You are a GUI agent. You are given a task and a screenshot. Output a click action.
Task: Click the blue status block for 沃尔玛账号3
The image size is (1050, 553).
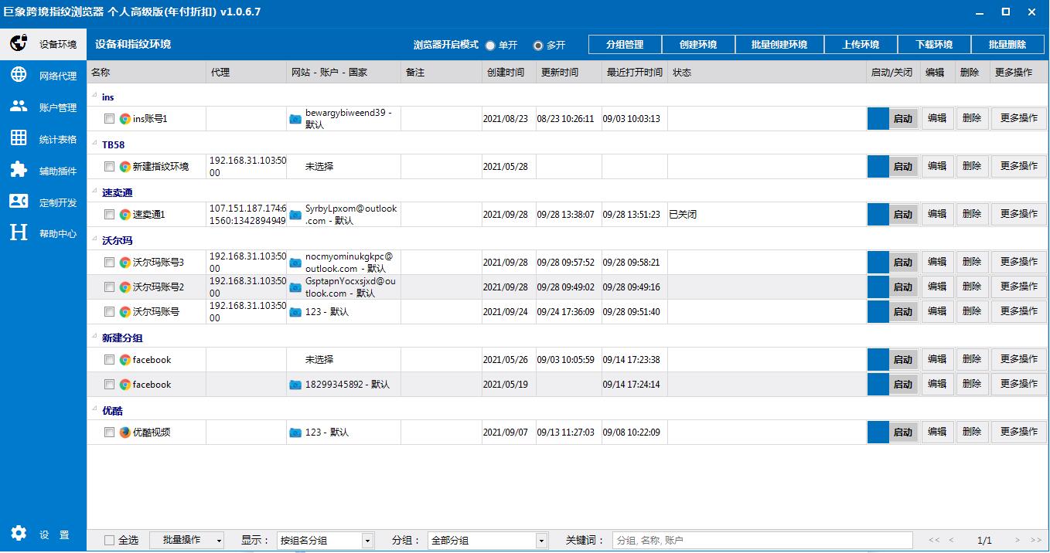tap(878, 263)
